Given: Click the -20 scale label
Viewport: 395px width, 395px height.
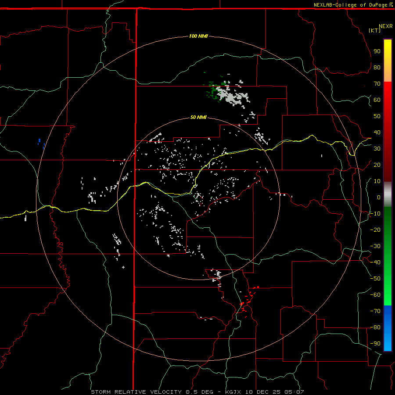Looking at the screenshot, I should 375,230.
